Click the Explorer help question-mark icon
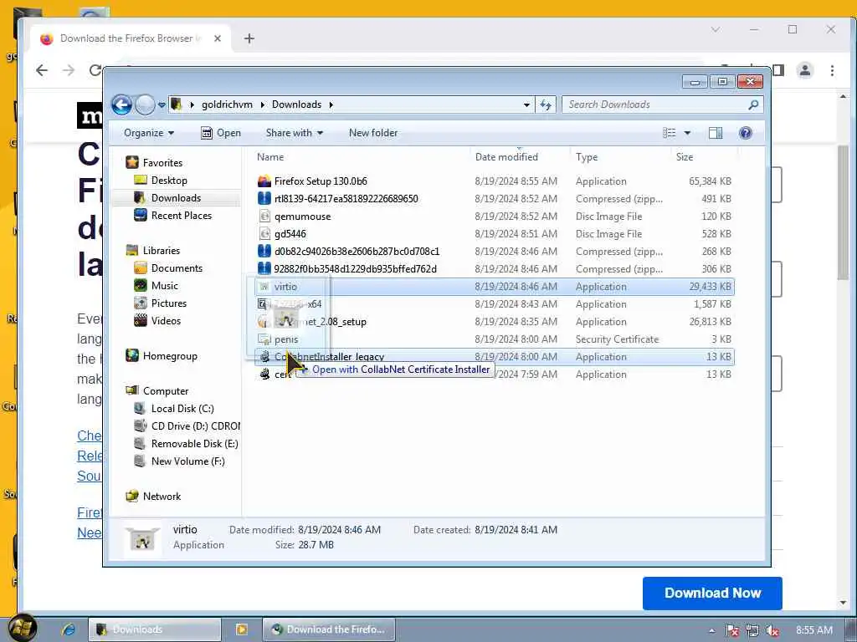The height and width of the screenshot is (642, 857). pyautogui.click(x=745, y=133)
